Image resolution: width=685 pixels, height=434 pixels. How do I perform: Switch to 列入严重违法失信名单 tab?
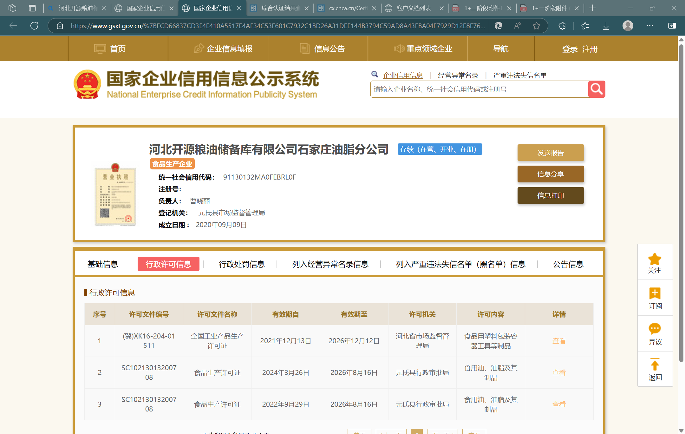point(460,264)
